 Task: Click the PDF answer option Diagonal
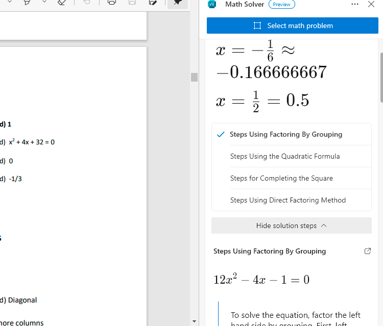click(x=22, y=300)
